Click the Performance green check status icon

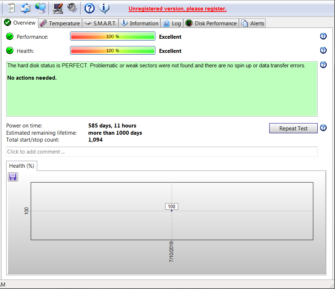[10, 37]
